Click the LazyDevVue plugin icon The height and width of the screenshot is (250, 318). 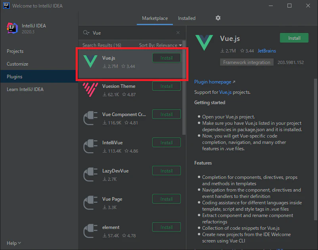tap(90, 174)
